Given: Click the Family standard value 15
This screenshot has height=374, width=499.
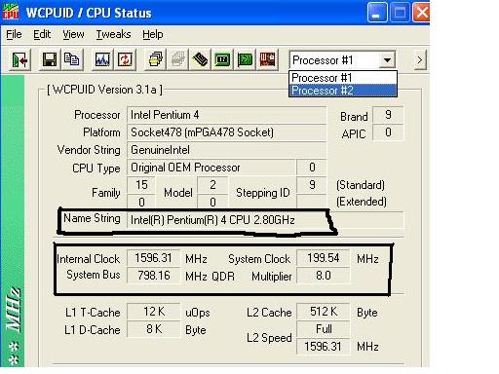Looking at the screenshot, I should coord(141,185).
